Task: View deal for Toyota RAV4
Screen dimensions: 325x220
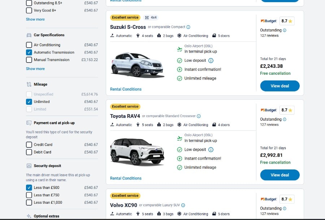Action: (x=280, y=175)
